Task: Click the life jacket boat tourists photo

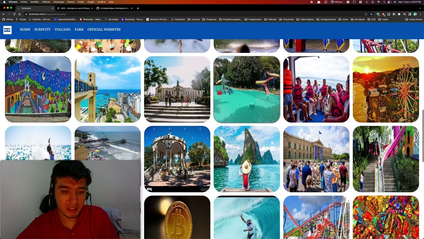Action: tap(316, 89)
